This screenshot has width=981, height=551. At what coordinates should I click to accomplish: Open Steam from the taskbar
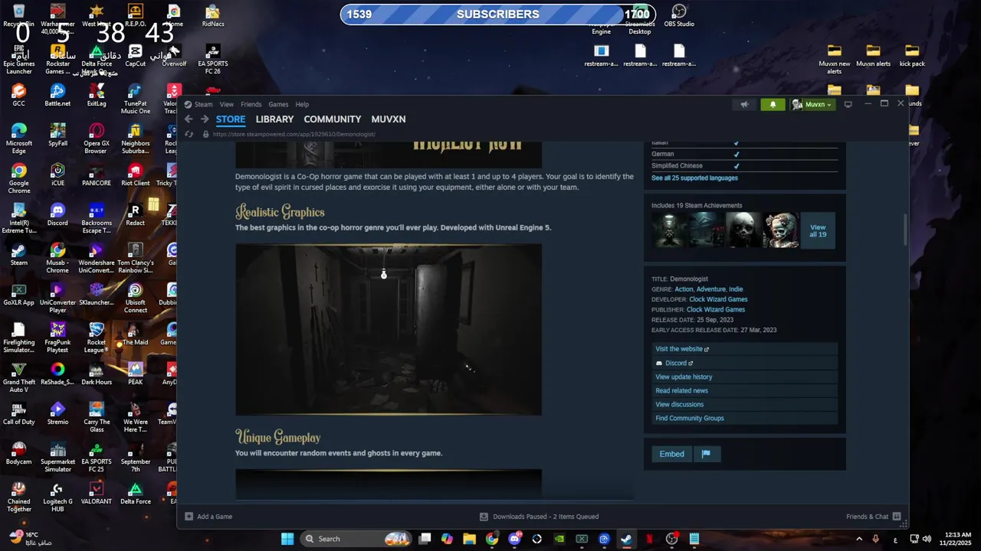(x=626, y=539)
